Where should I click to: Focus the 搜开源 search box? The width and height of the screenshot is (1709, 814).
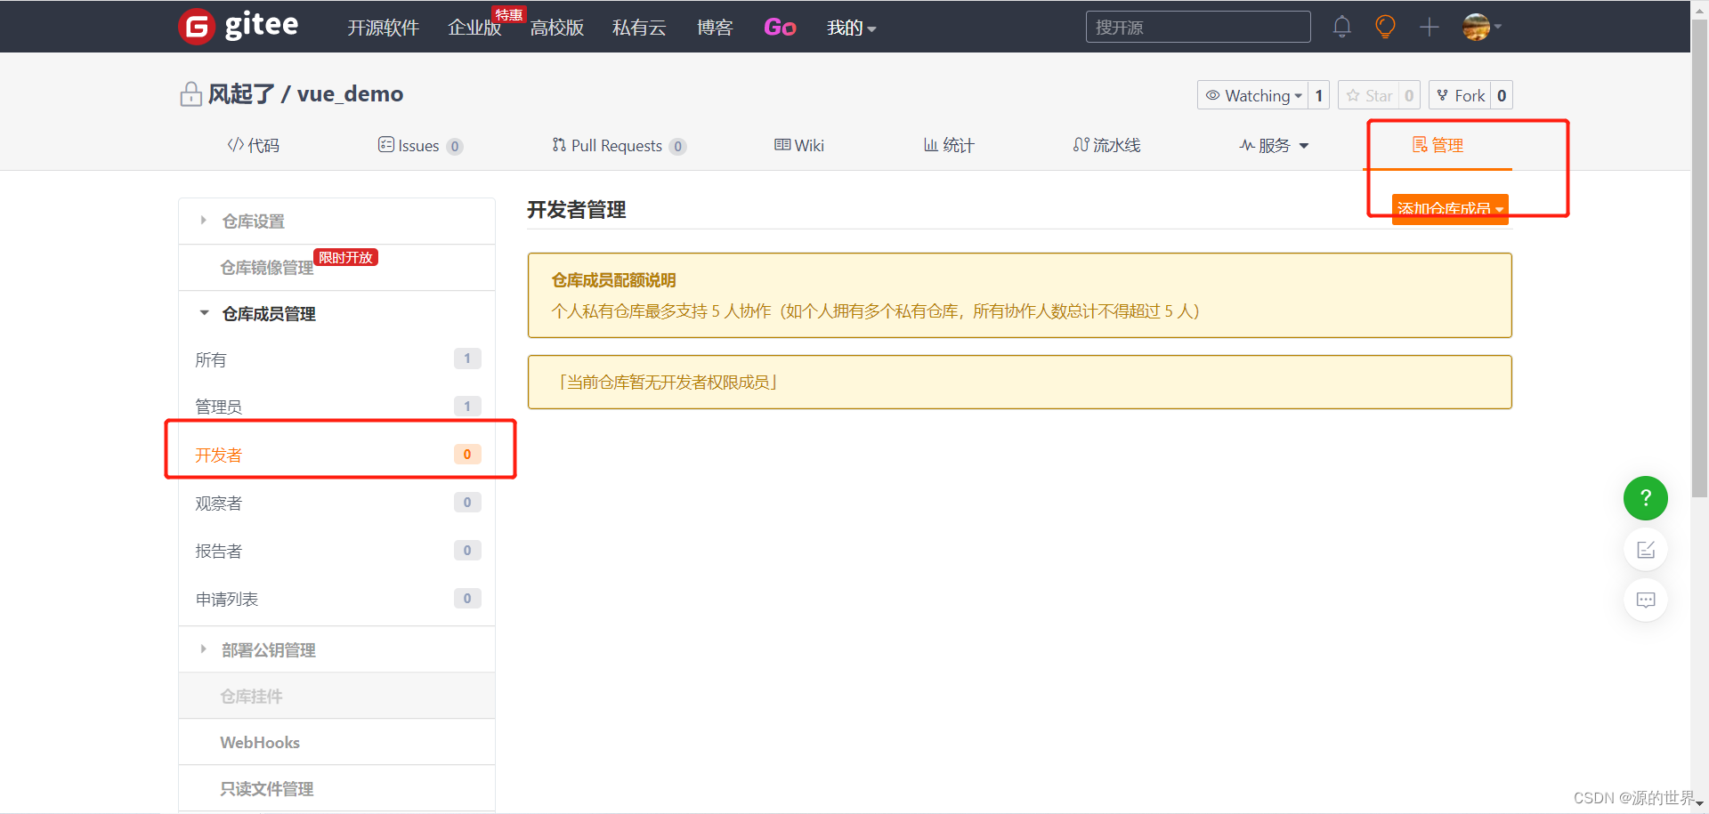click(x=1198, y=27)
